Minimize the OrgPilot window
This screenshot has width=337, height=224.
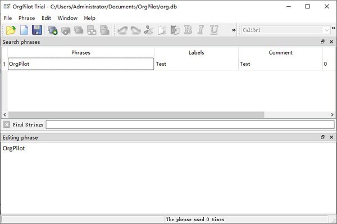pyautogui.click(x=289, y=7)
